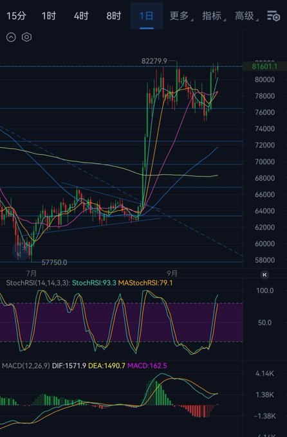Click the StochRSI:93.3 value
The width and height of the screenshot is (287, 437).
tap(94, 283)
